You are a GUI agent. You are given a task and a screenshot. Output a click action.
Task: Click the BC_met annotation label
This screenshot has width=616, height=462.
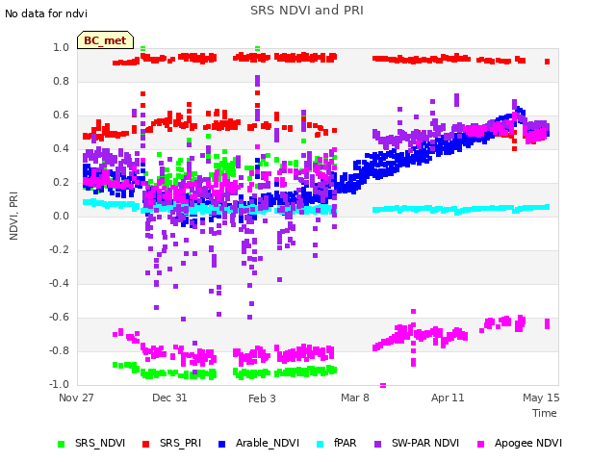coord(105,40)
